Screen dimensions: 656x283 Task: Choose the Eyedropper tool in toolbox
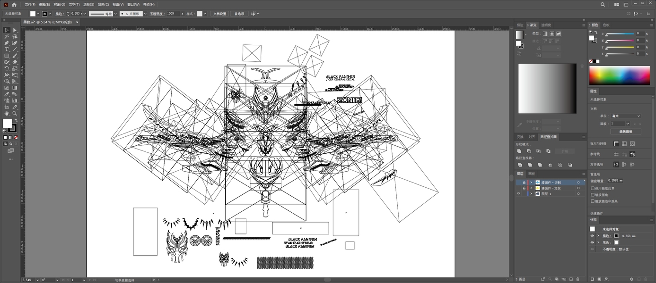(7, 94)
